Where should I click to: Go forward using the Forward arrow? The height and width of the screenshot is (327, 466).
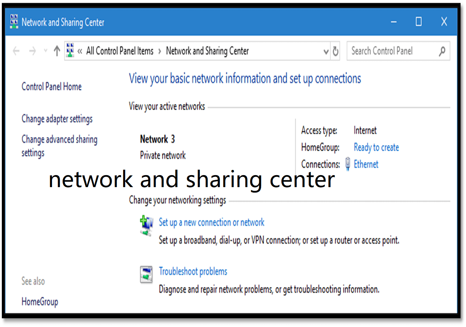32,51
